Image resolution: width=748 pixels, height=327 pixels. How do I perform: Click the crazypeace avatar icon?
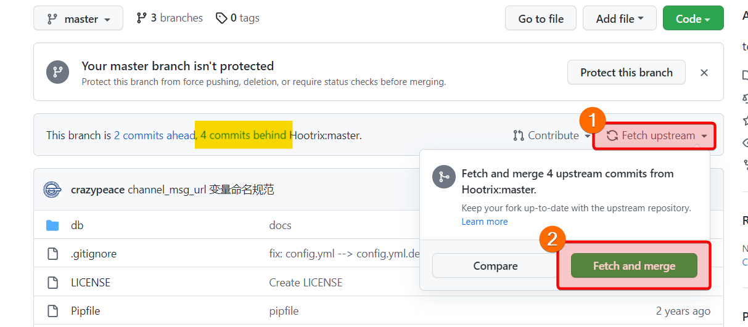[52, 190]
